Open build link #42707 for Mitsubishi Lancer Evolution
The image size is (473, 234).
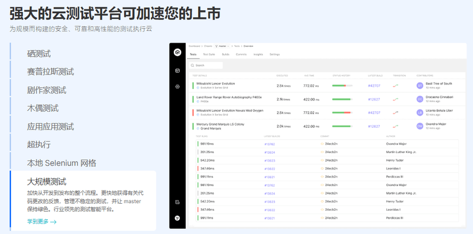(374, 86)
